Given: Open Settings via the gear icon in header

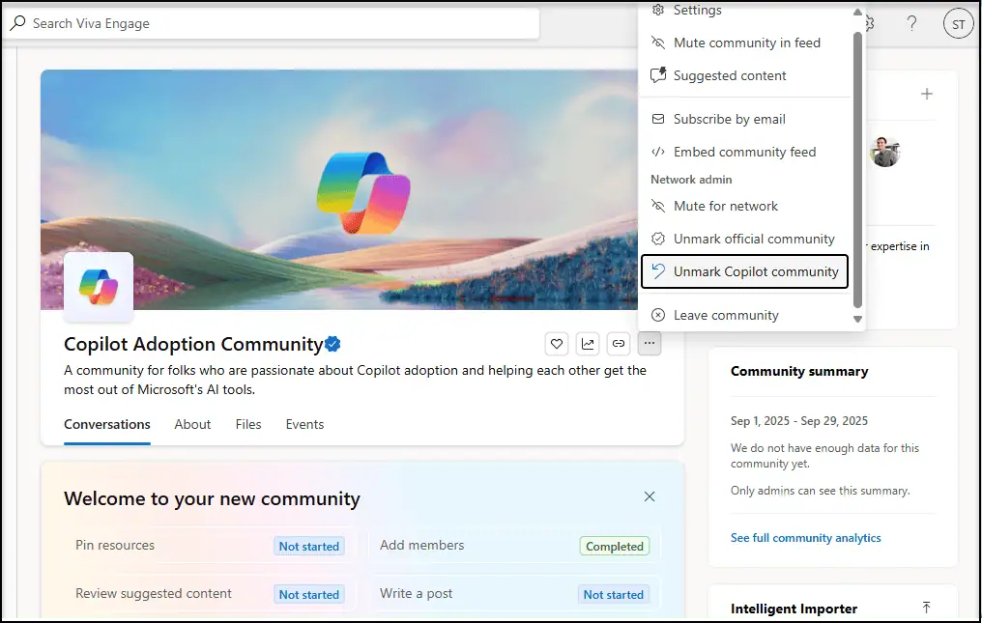Looking at the screenshot, I should click(x=867, y=22).
